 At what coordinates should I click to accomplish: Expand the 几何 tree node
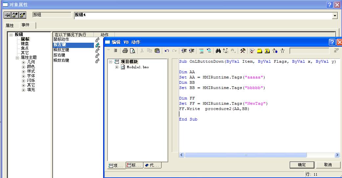(23, 62)
